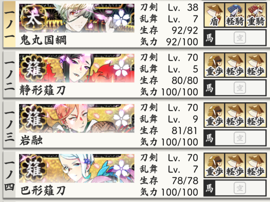Select the 一ノ一 slot tab
The image size is (270, 202).
click(9, 24)
